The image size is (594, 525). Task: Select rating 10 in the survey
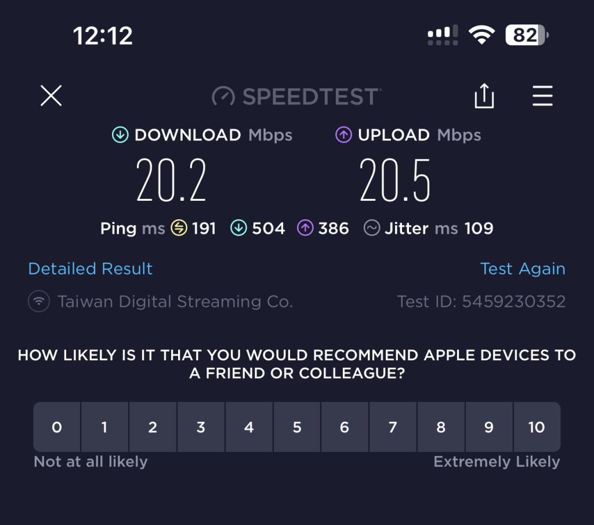(x=537, y=428)
